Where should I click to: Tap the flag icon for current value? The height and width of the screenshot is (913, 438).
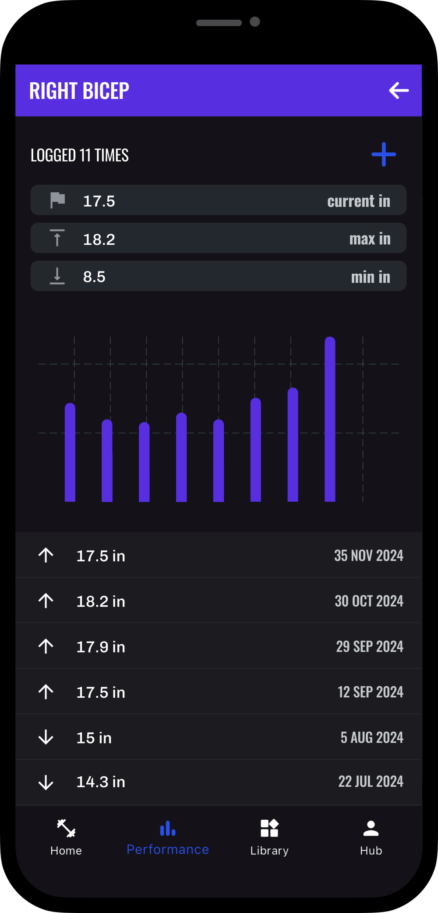[57, 201]
